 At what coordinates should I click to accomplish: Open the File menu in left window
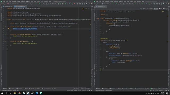(4, 1)
